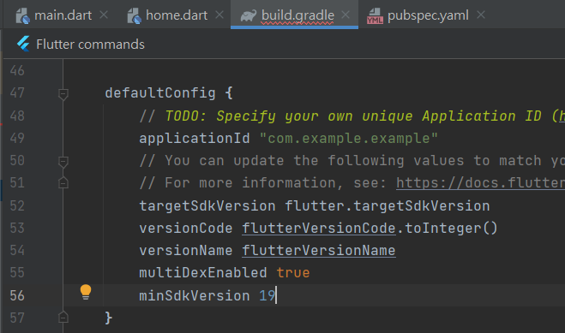Screen dimensions: 565x333
Task: Click the YML file icon on pubspec.yaml tab
Action: pos(375,16)
